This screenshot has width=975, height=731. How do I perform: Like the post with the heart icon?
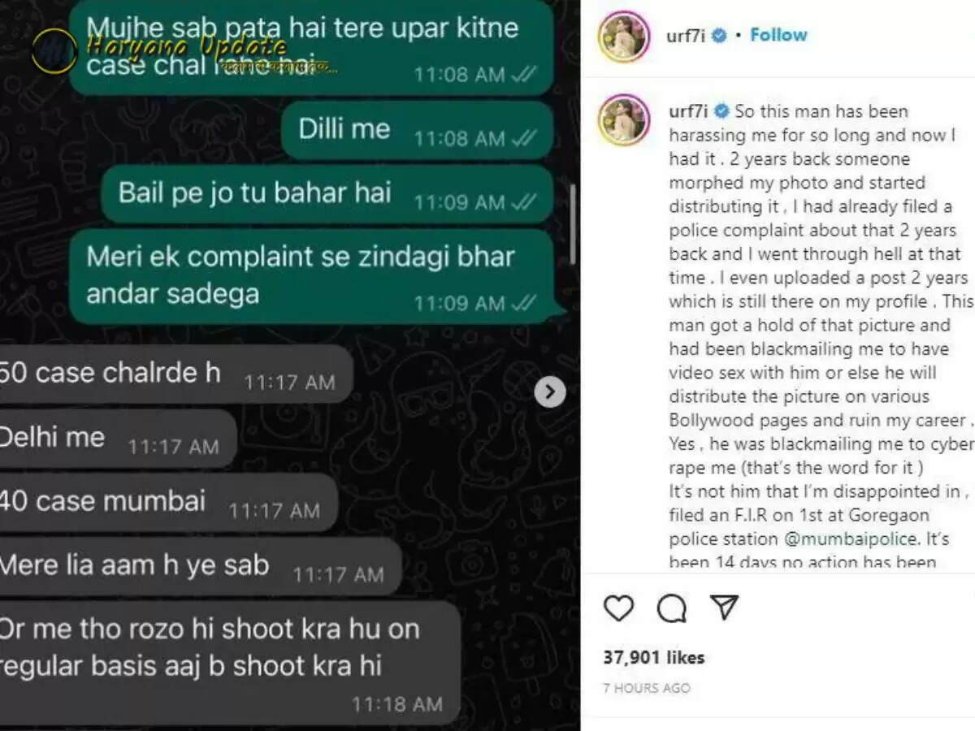[x=619, y=608]
